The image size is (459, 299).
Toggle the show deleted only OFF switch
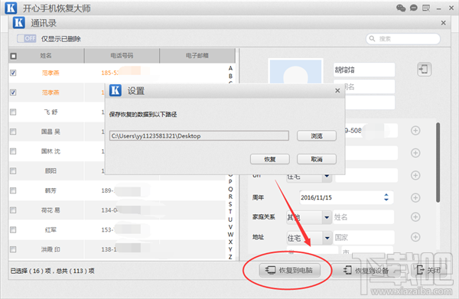[x=26, y=39]
